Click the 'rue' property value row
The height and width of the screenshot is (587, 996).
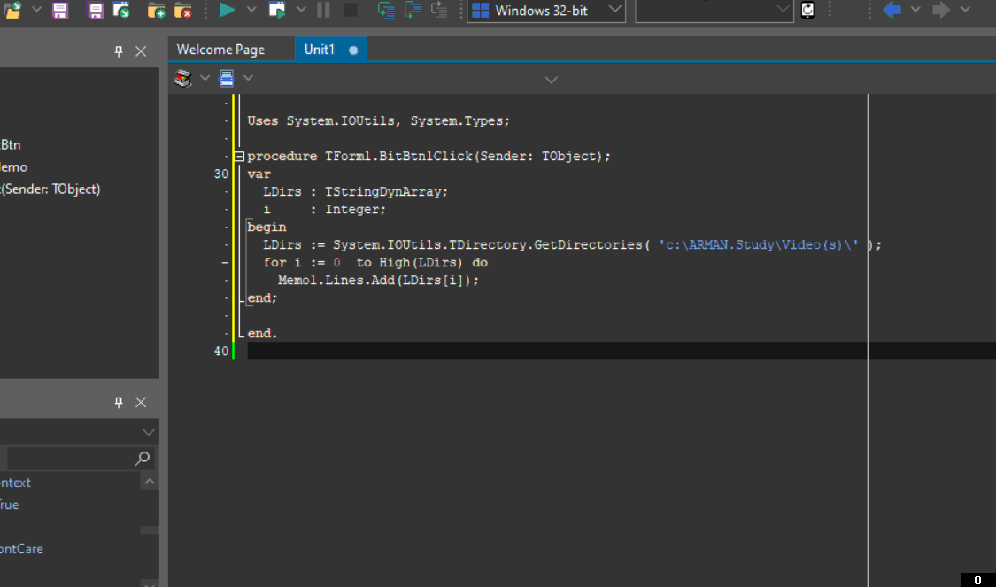[x=10, y=505]
